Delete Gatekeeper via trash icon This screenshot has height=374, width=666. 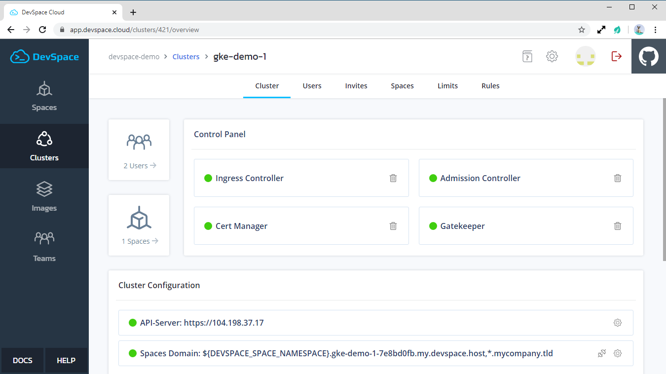618,226
